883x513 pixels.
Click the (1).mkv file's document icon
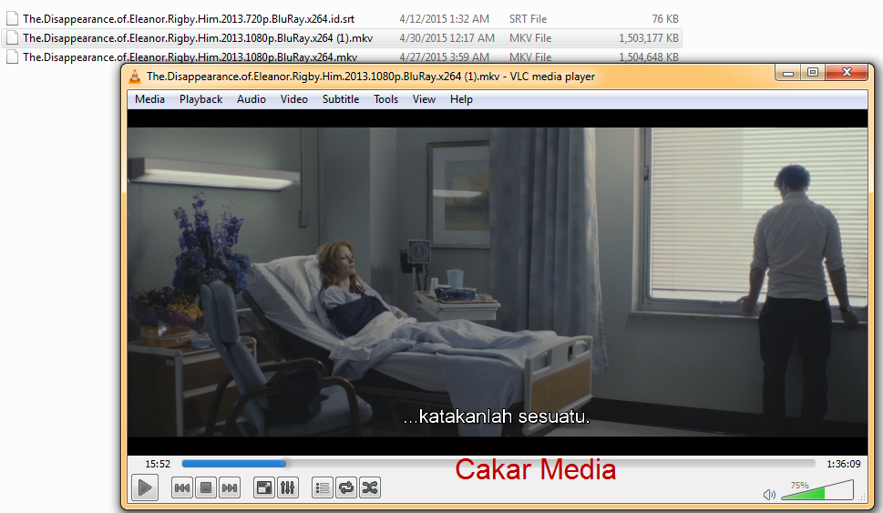[x=12, y=37]
